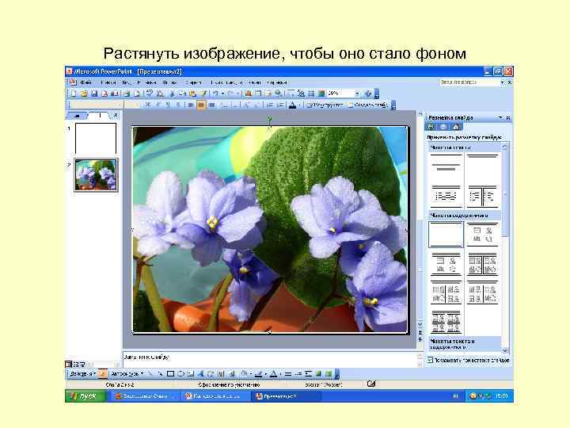The height and width of the screenshot is (428, 570).
Task: Click the task pane layout scrollbar thumb
Action: point(504,193)
